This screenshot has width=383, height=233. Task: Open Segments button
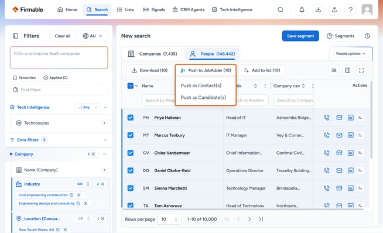point(340,36)
